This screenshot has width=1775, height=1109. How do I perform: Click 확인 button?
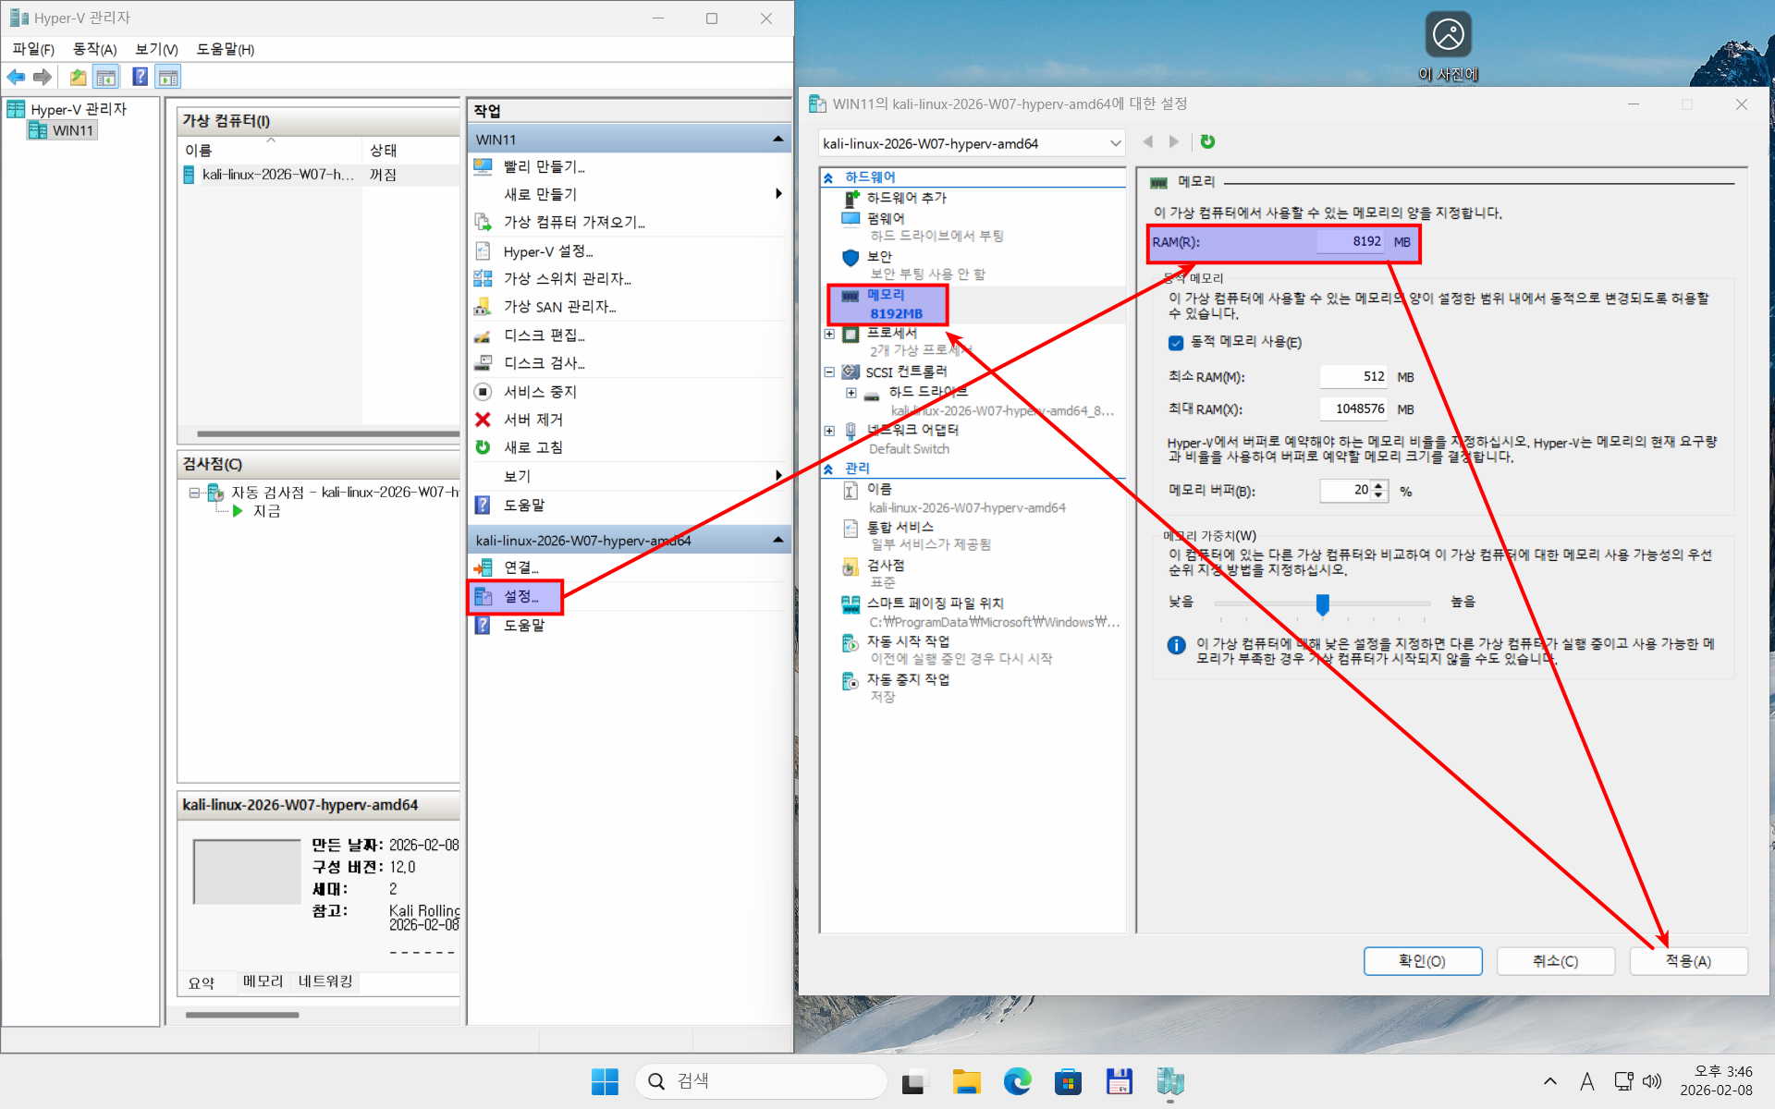(x=1423, y=961)
